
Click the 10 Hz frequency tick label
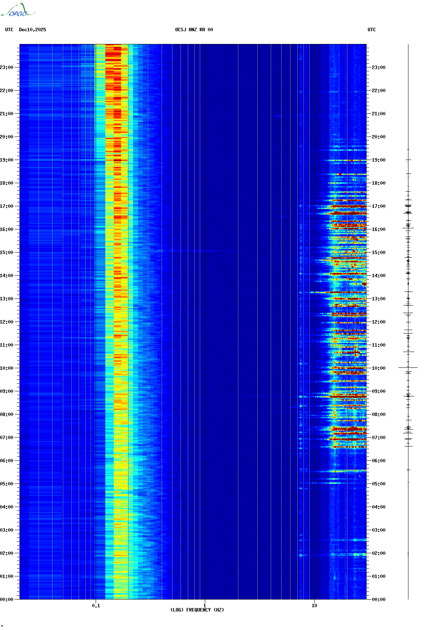point(314,605)
